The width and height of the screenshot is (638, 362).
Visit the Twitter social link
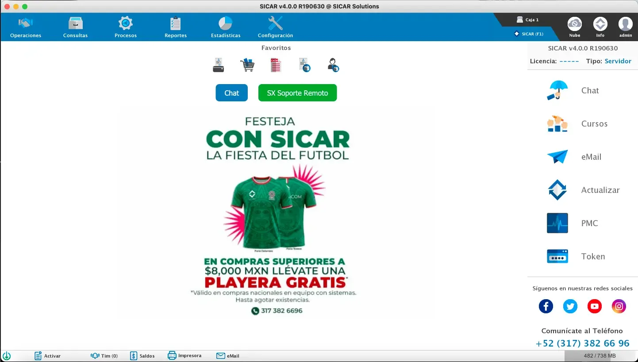570,306
